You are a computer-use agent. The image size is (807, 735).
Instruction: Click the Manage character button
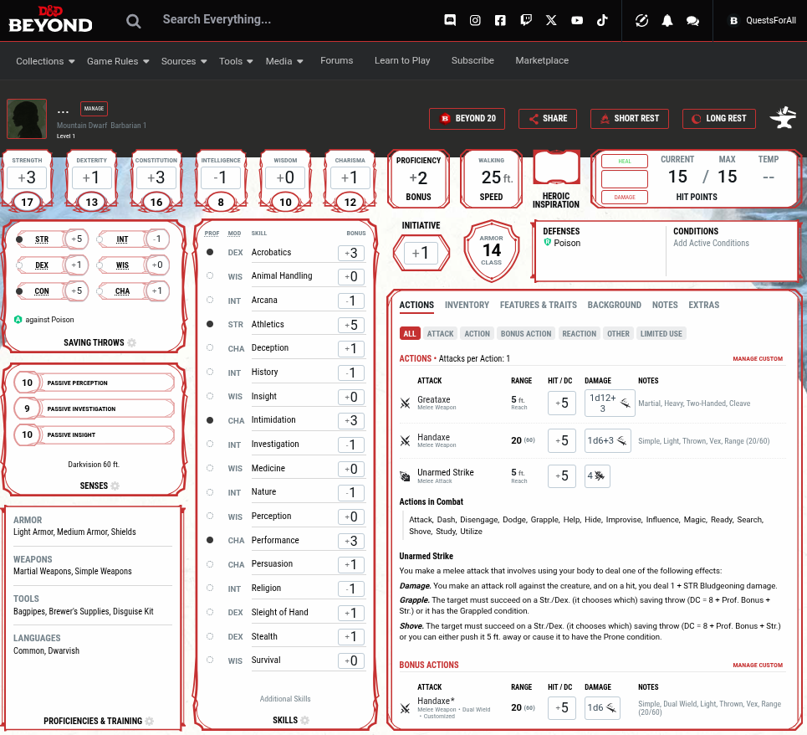[x=94, y=109]
